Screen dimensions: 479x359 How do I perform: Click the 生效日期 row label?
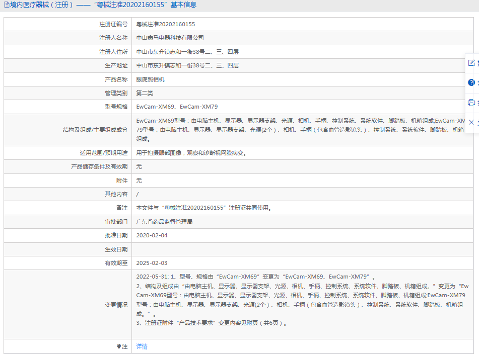116,249
